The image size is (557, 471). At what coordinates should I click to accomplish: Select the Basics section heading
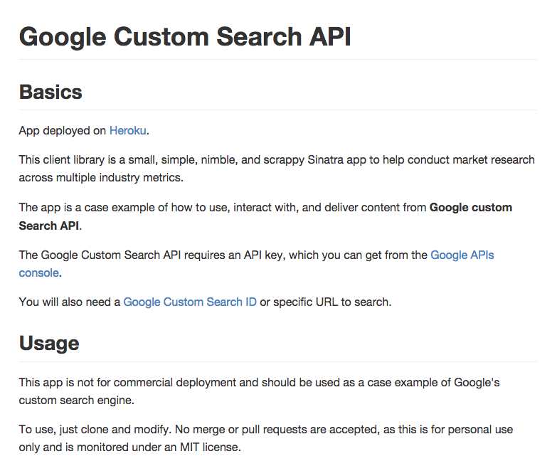tap(51, 92)
